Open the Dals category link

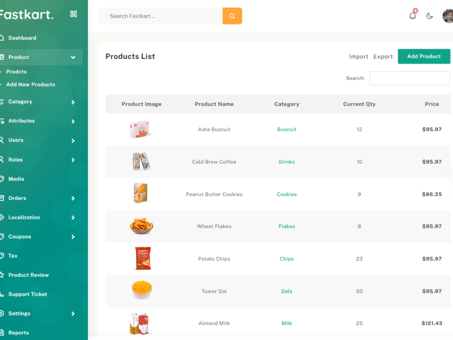tap(287, 291)
